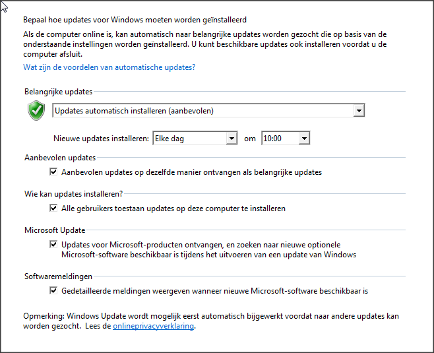The height and width of the screenshot is (353, 434).
Task: Click the 'Wie kan updates installeren?' header
Action: tap(74, 194)
